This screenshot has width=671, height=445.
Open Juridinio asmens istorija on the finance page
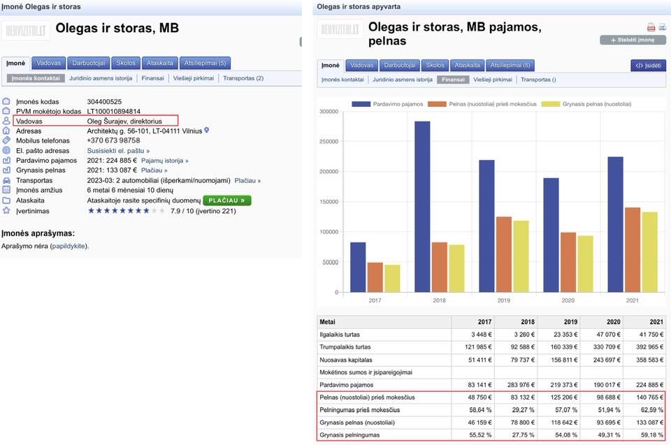(403, 80)
